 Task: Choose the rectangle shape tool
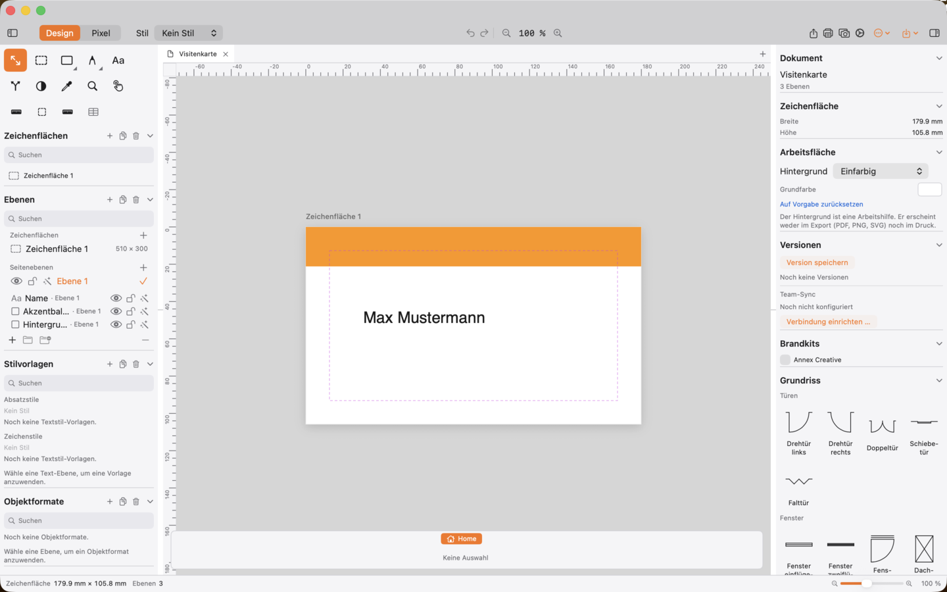tap(67, 61)
